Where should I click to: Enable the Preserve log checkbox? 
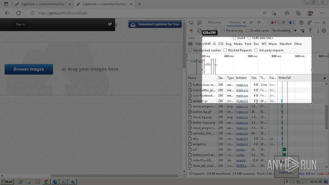point(223,31)
